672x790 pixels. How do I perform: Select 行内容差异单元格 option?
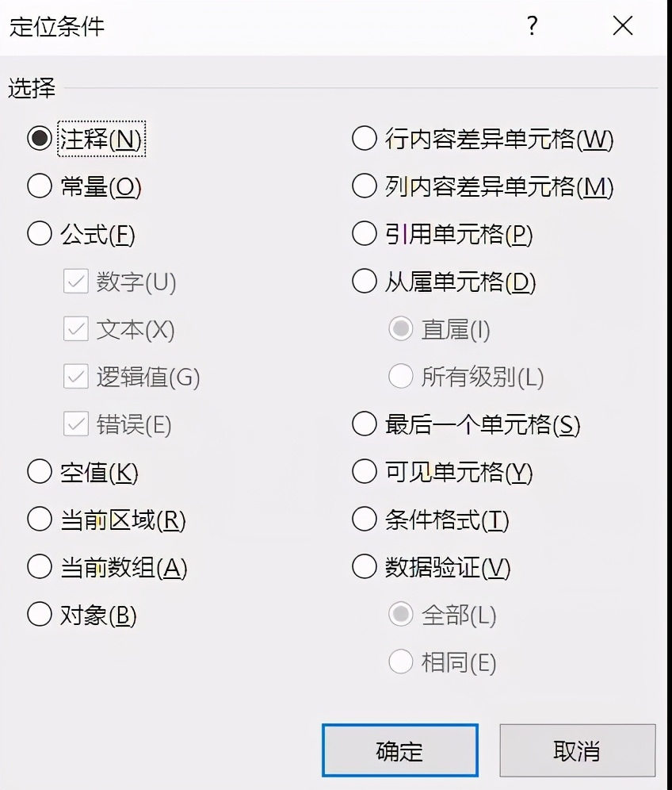tap(364, 139)
